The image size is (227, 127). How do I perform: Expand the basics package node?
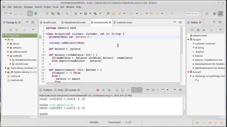(x=8, y=43)
